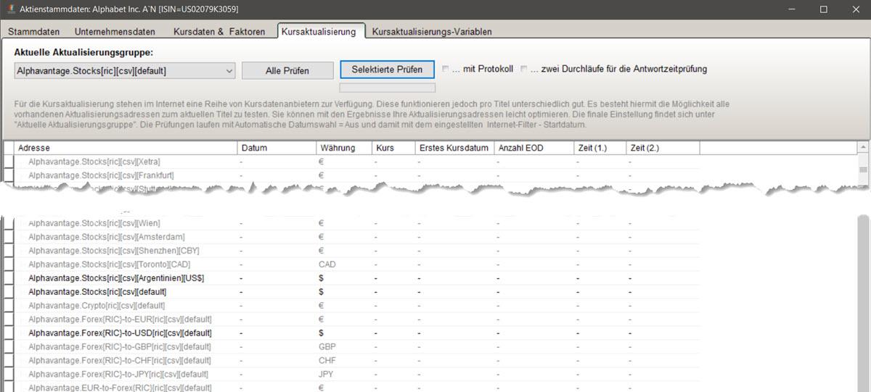Open the Kursdaten & Faktoren tab
871x392 pixels.
tap(219, 32)
